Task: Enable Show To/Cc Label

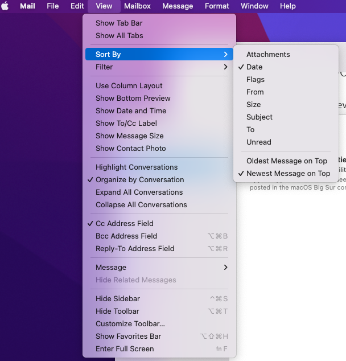Action: click(159, 124)
